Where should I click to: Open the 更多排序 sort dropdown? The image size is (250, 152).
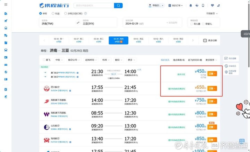pos(211,60)
